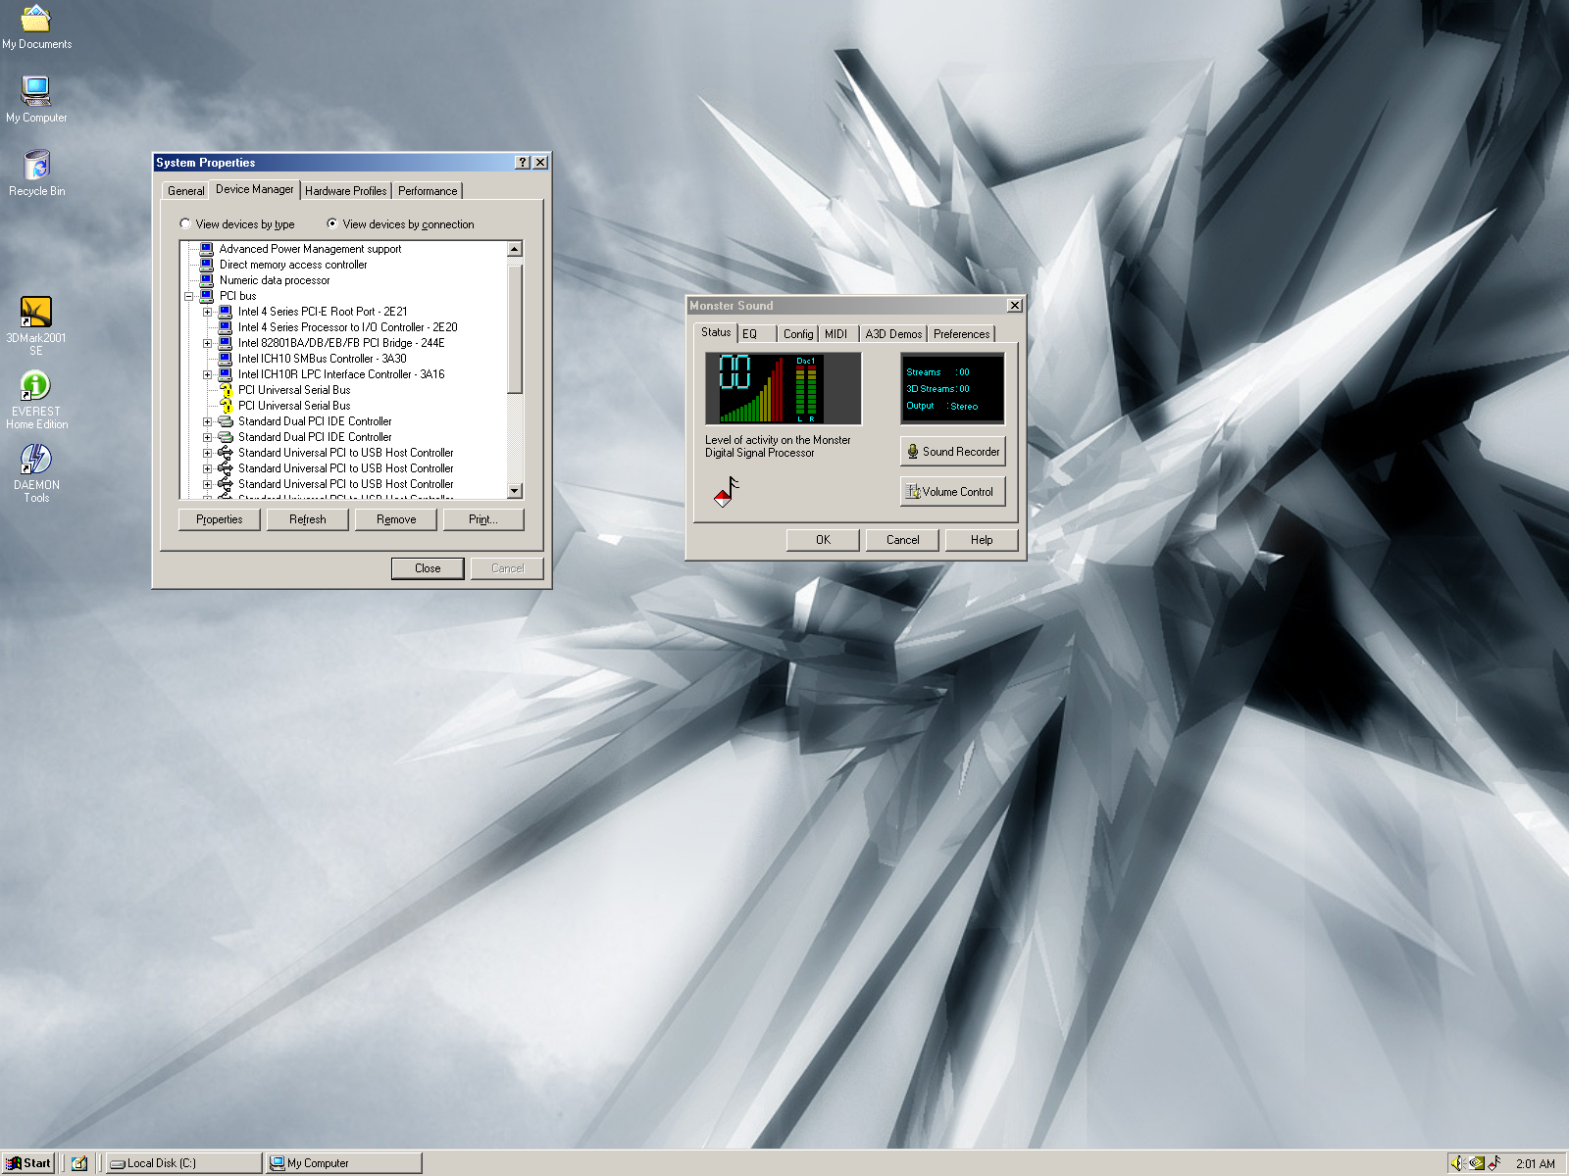Open the Recycle Bin desktop icon
Screen dimensions: 1569x1176
pos(36,167)
